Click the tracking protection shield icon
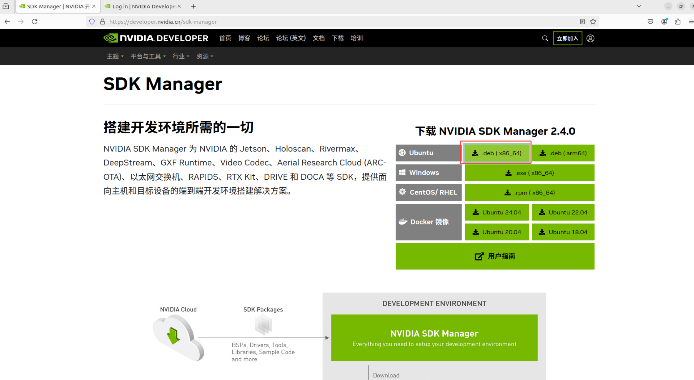 92,22
